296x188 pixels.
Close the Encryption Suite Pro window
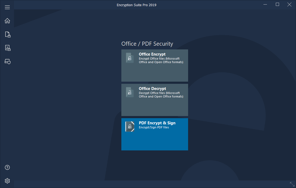pyautogui.click(x=290, y=5)
